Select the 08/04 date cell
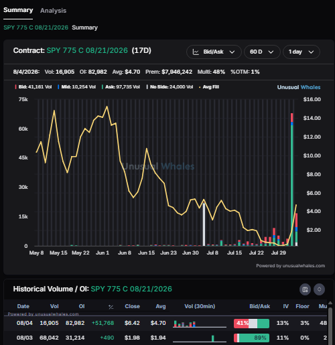 pos(25,323)
